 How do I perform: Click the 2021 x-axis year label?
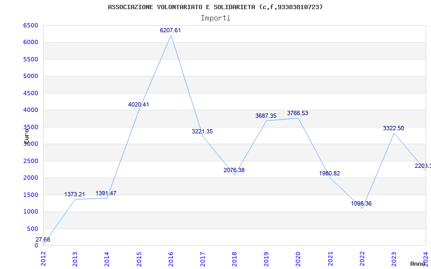[330, 259]
